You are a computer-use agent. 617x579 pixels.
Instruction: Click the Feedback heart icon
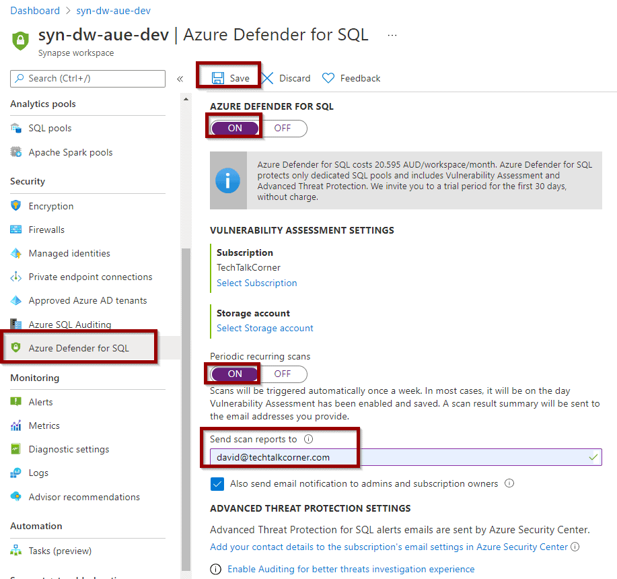point(328,78)
